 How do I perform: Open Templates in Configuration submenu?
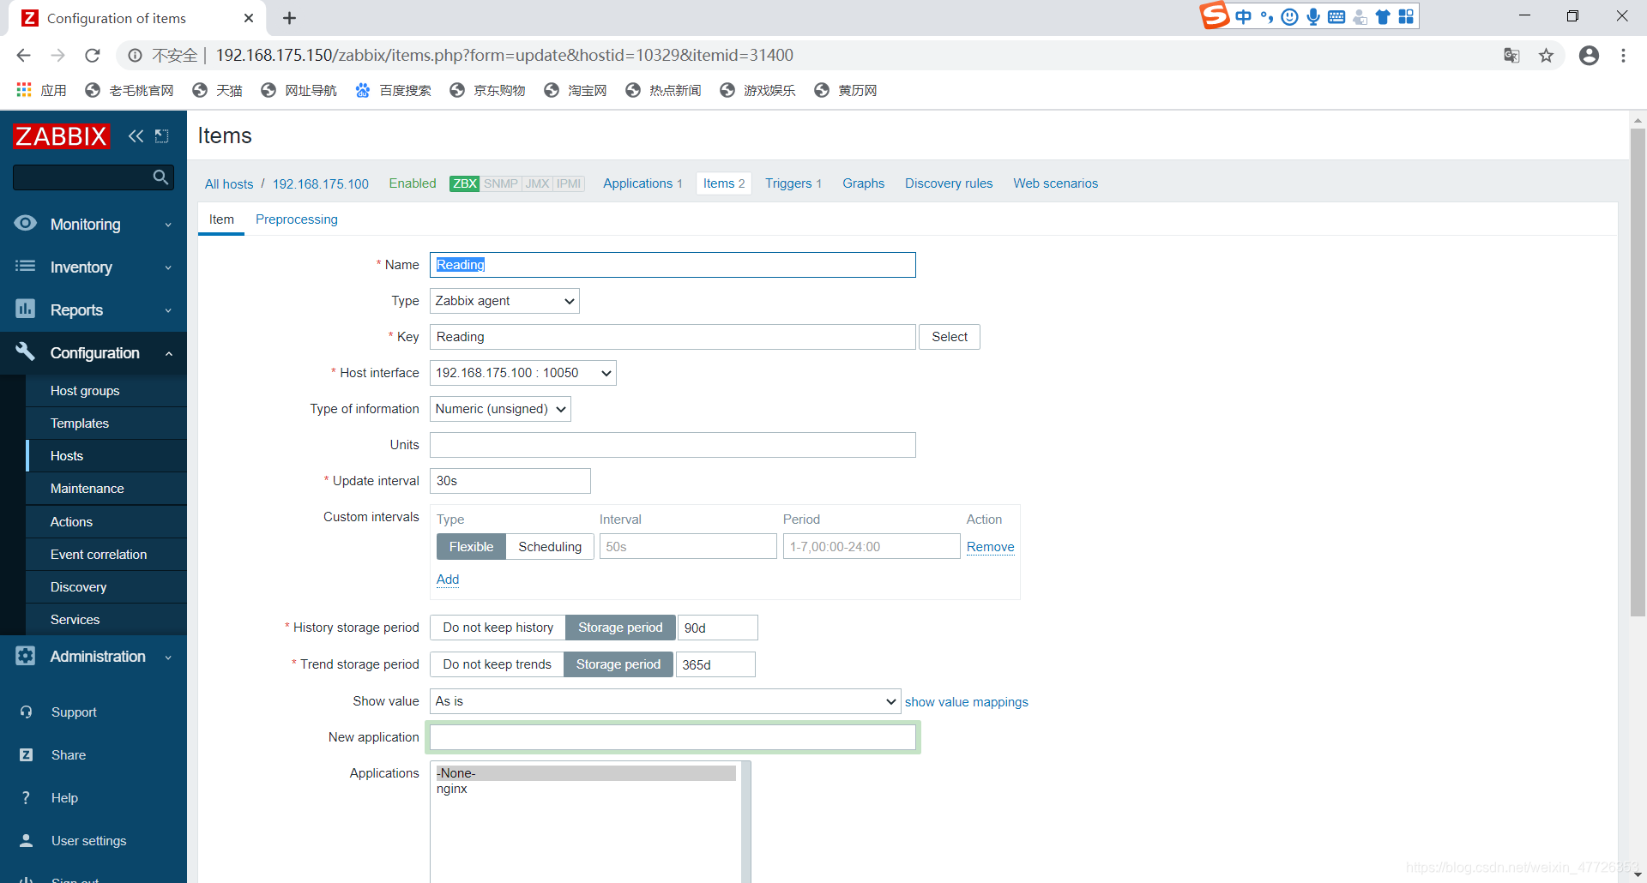106,423
